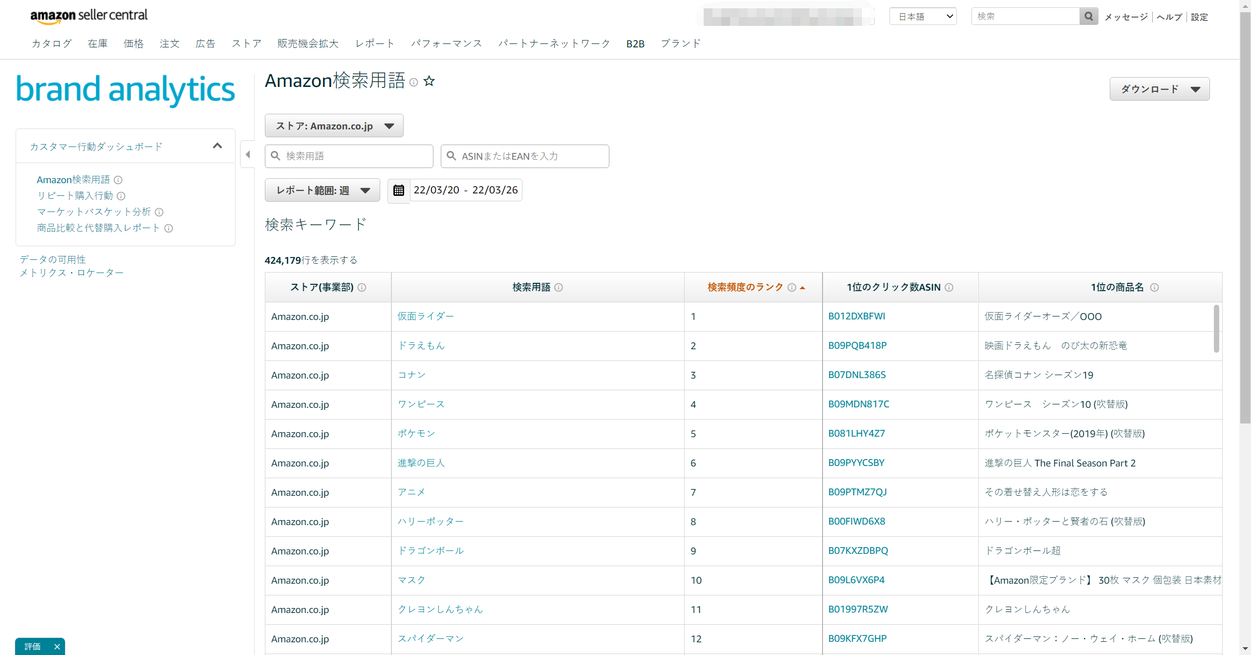Viewport: 1251px width, 655px height.
Task: Open ASIN B012DXBFWI link
Action: (x=857, y=316)
